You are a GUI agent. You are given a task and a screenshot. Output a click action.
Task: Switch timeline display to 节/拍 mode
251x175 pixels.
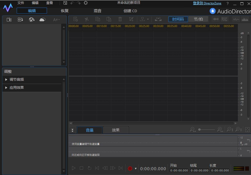(x=198, y=19)
